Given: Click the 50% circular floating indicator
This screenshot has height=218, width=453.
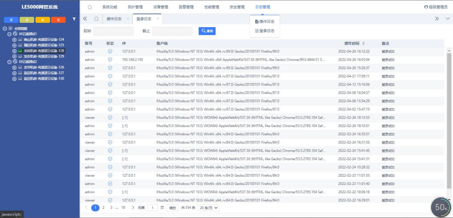Looking at the screenshot, I should 441,207.
